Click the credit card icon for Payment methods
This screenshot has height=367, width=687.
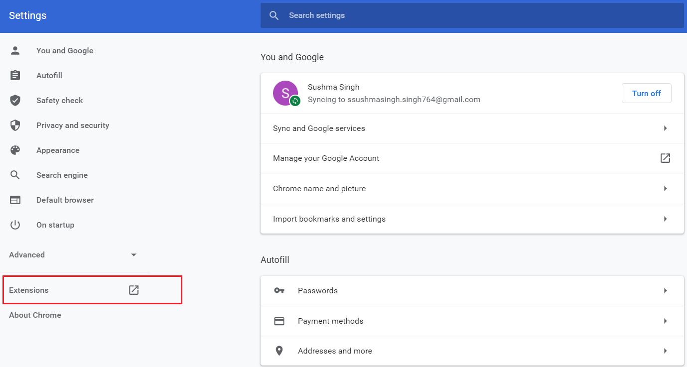[x=279, y=321]
